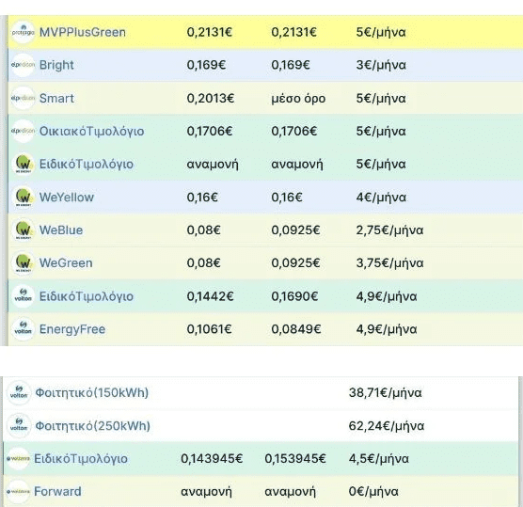Click the We Energy logo beside WeBlue
The height and width of the screenshot is (507, 523).
click(x=24, y=230)
